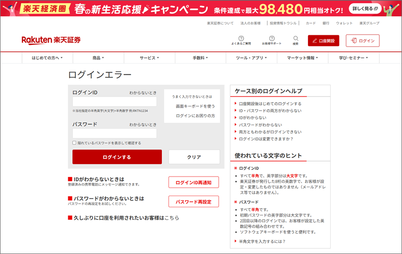Click the ログインID再通知 button
Image resolution: width=402 pixels, height=254 pixels.
pos(193,182)
